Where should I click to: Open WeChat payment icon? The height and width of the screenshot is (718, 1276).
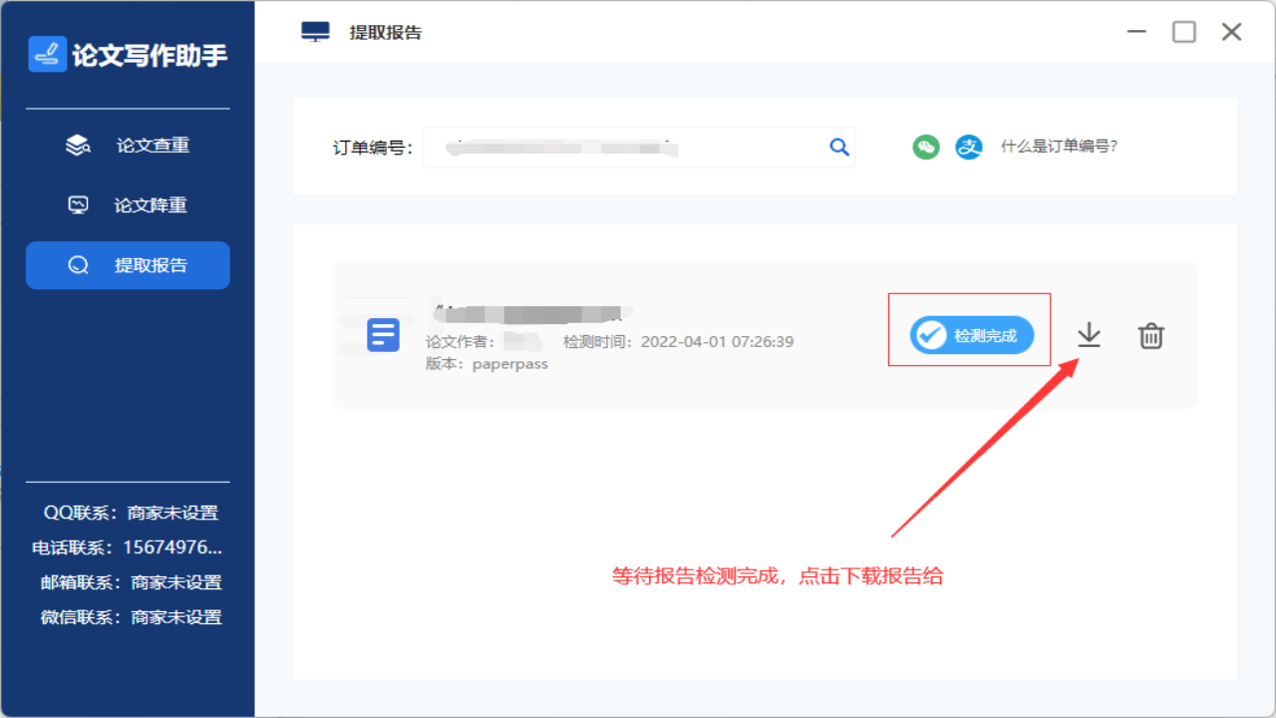pyautogui.click(x=926, y=147)
